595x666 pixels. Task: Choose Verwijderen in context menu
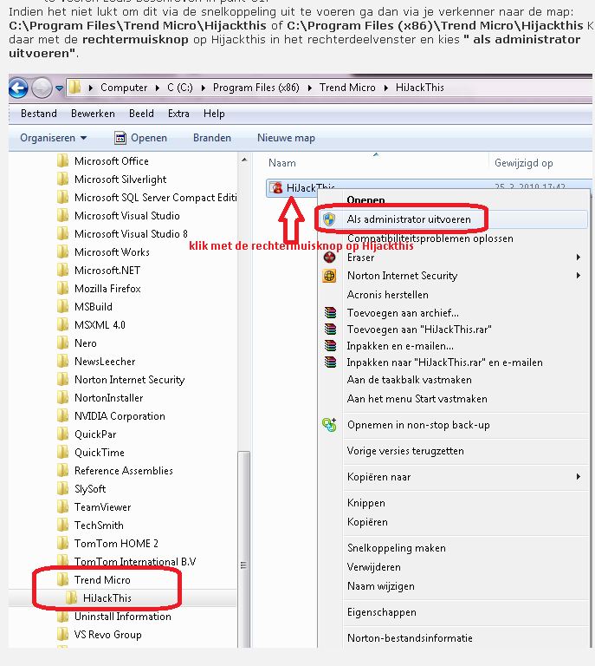pyautogui.click(x=373, y=567)
